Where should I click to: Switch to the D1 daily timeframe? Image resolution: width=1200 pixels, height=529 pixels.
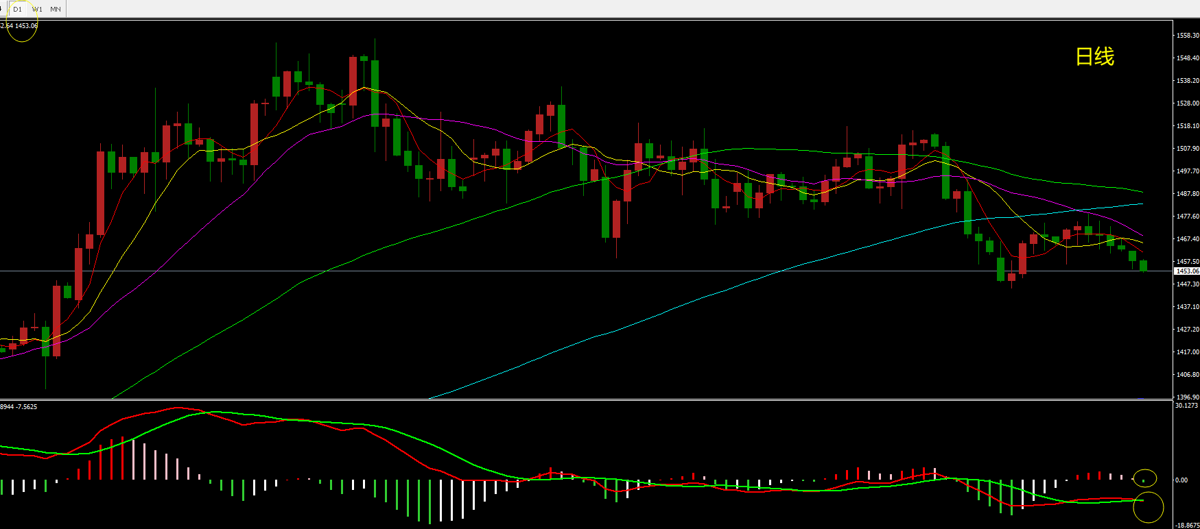pyautogui.click(x=18, y=9)
